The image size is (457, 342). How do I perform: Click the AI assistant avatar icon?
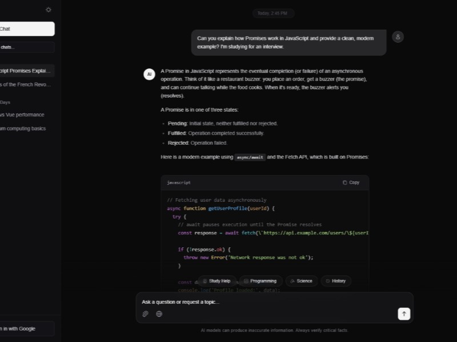[x=149, y=74]
